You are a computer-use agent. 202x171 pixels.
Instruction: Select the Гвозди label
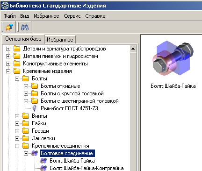[x=40, y=131]
